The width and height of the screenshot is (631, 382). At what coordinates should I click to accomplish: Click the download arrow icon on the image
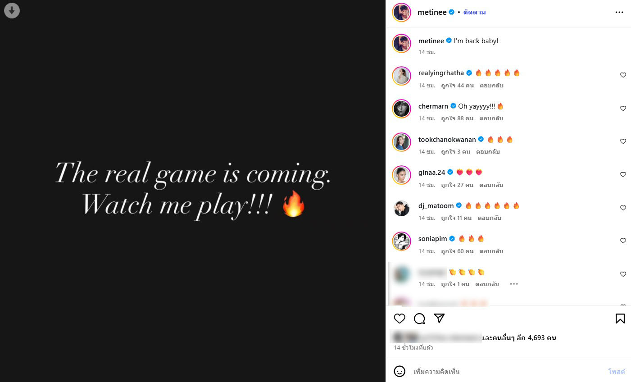click(12, 10)
